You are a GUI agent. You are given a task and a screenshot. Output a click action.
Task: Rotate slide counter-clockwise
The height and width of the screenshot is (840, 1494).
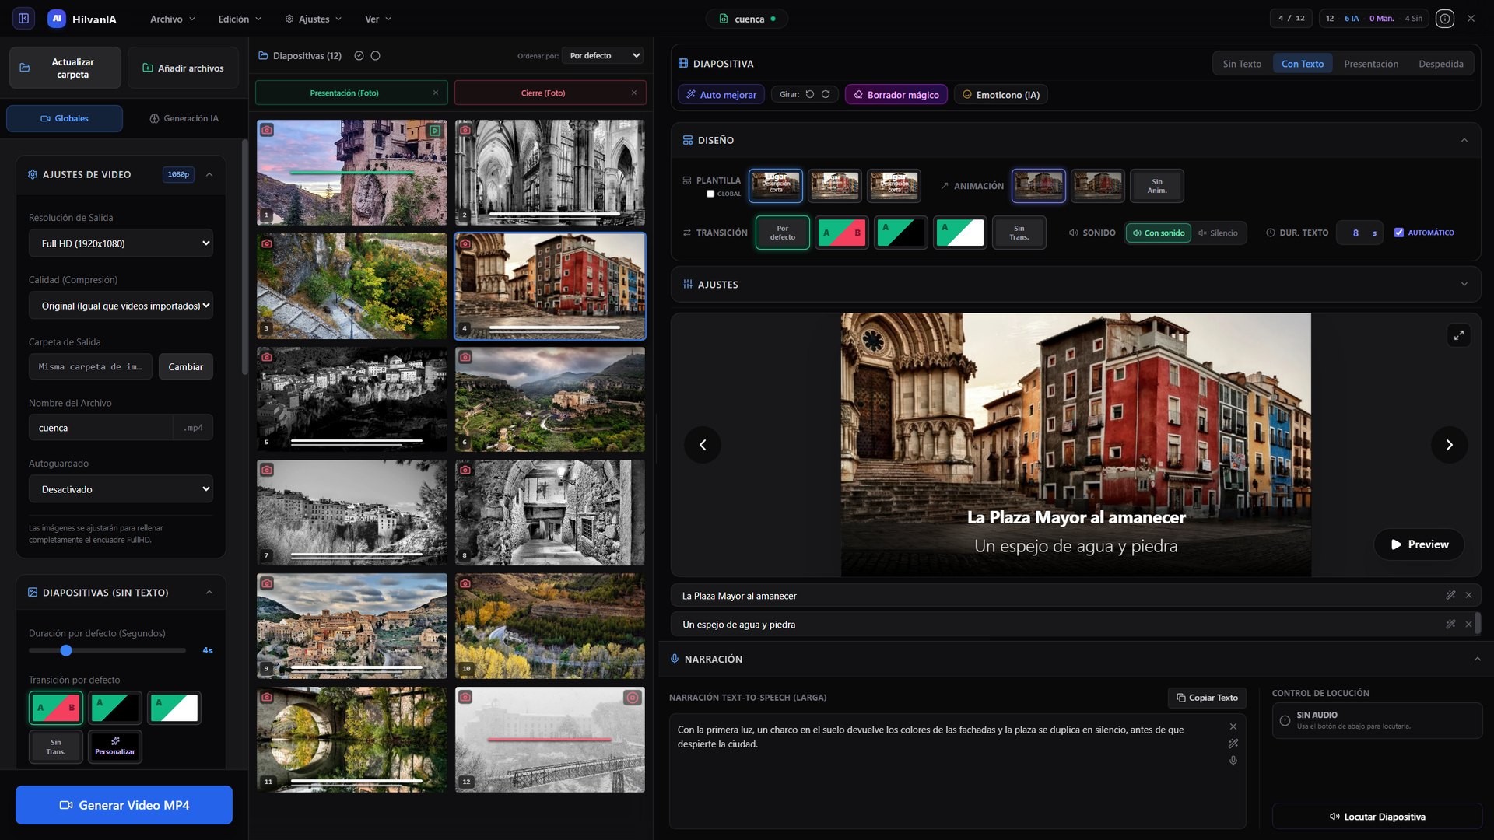tap(810, 94)
